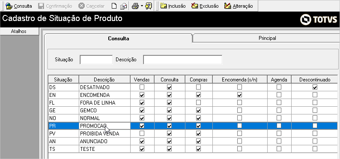Click the Exclusão toolbar button
340x159 pixels.
[x=205, y=6]
